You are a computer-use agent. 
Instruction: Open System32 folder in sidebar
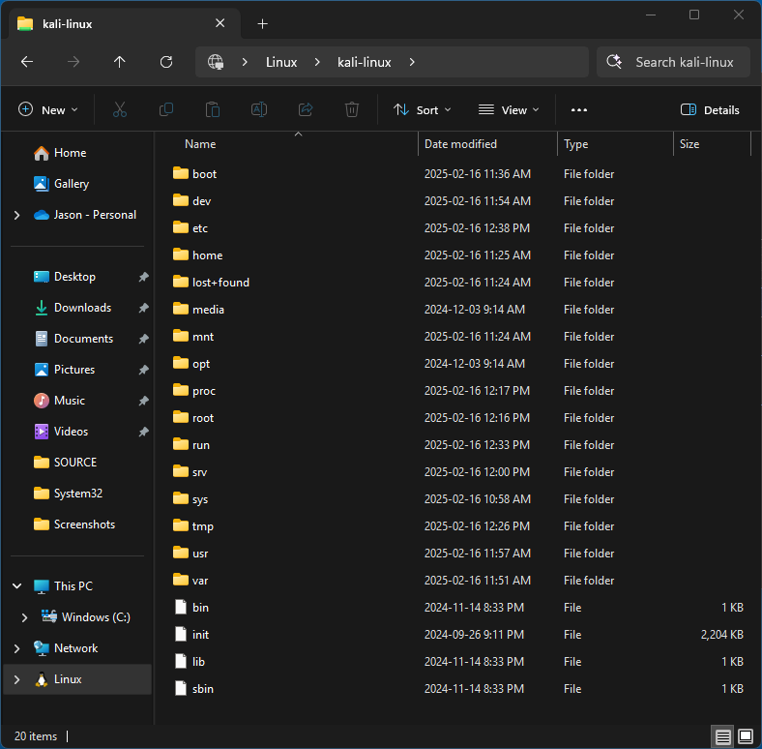click(77, 494)
